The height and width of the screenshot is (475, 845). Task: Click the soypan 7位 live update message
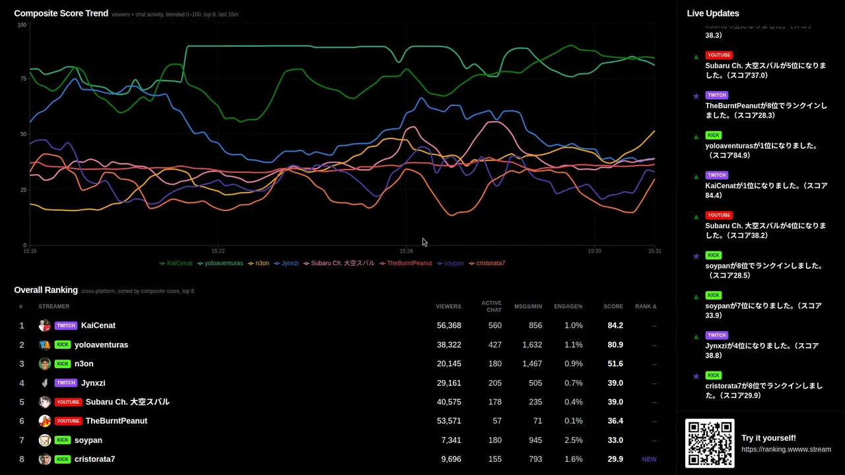[x=764, y=310]
